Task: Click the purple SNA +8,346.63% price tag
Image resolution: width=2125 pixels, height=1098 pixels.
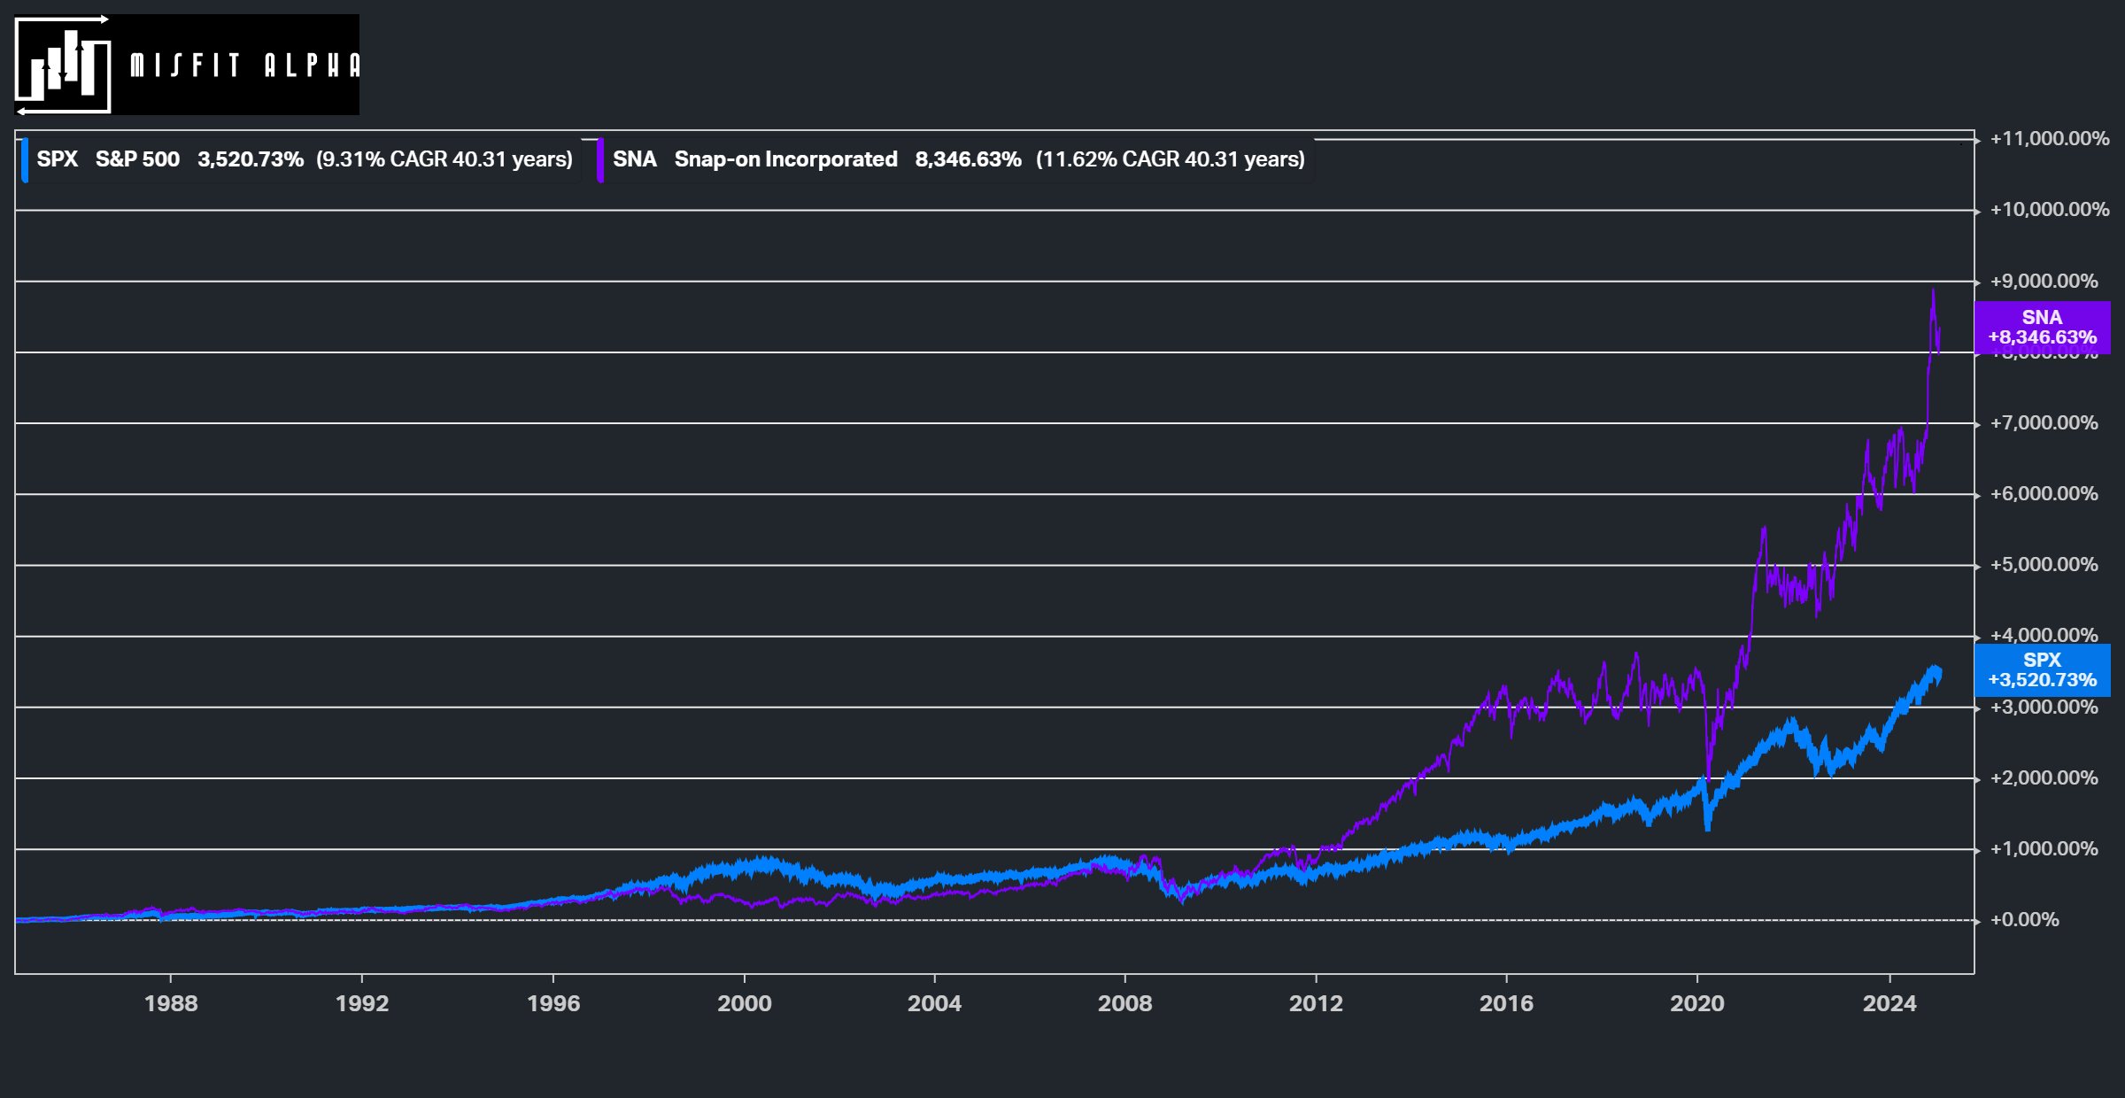Action: tap(2042, 328)
